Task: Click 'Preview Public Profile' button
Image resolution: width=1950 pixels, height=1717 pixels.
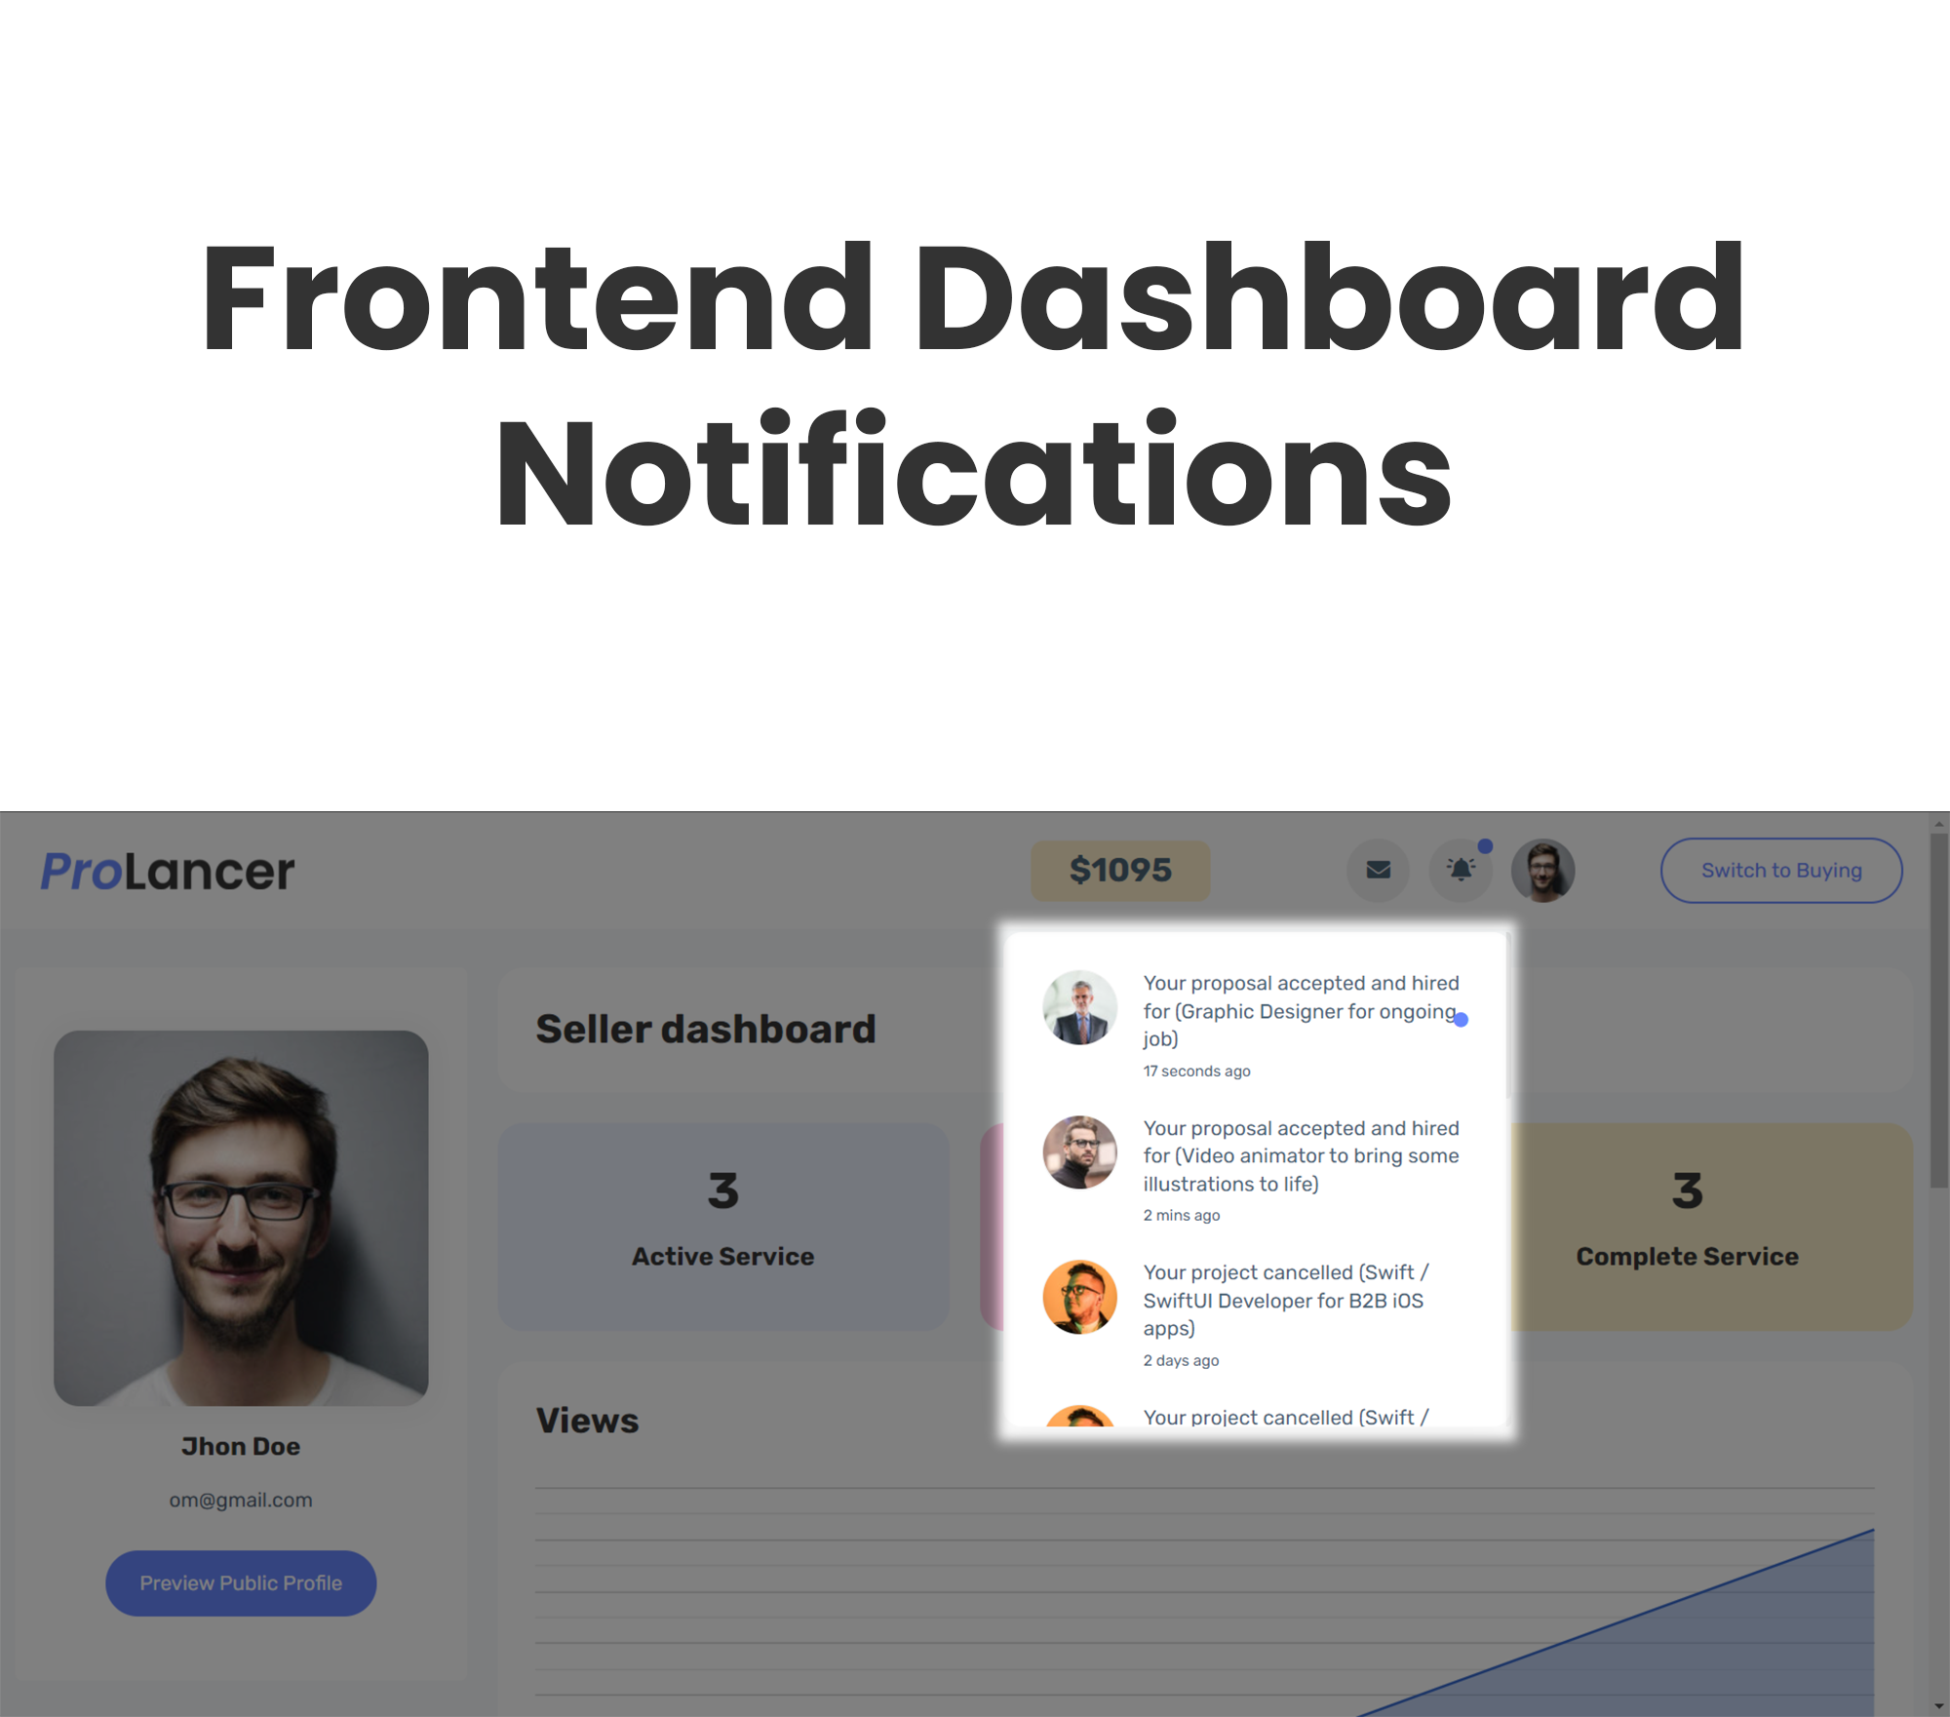Action: 241,1580
